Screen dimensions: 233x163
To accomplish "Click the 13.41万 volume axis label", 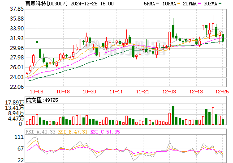I will pyautogui.click(x=14, y=108).
